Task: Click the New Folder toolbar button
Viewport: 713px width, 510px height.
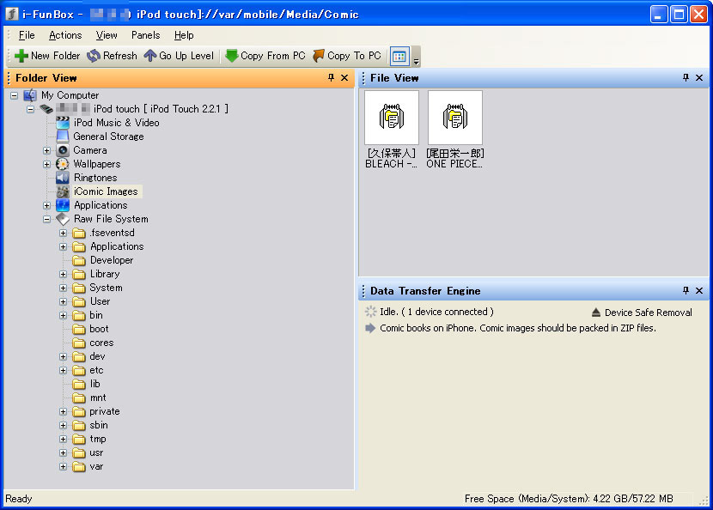Action: pyautogui.click(x=47, y=56)
